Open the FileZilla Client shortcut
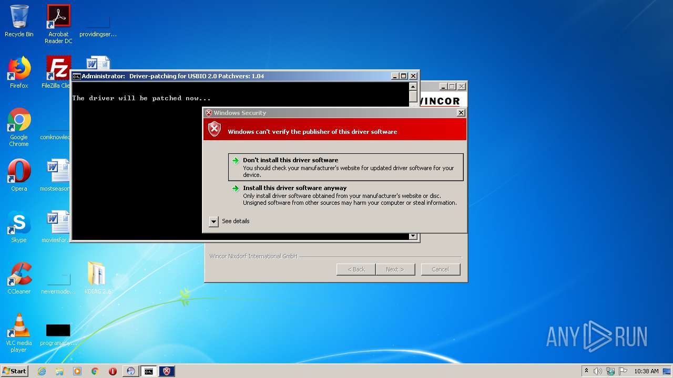The width and height of the screenshot is (673, 378). pos(57,72)
